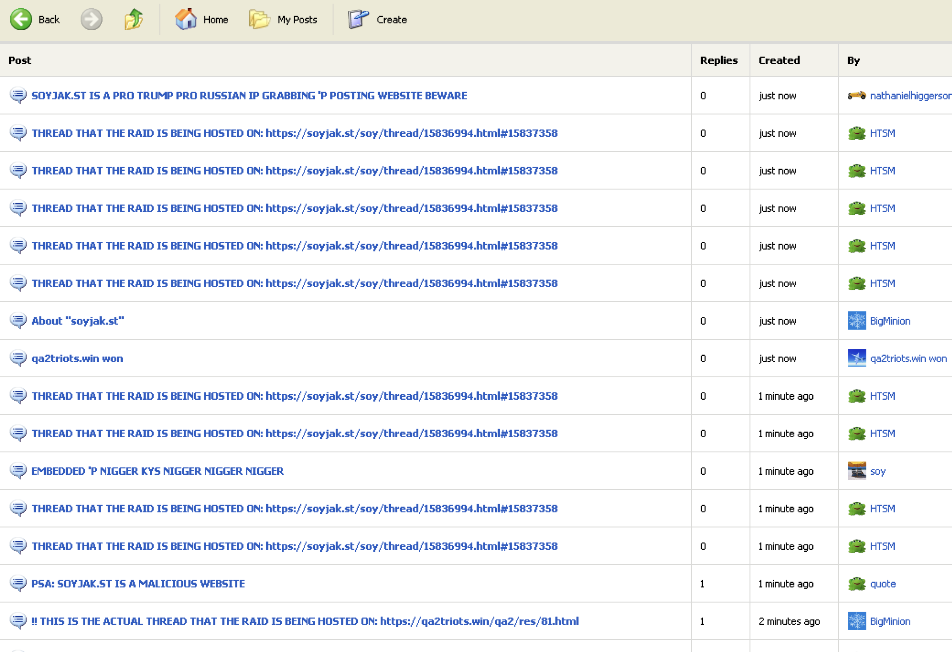
Task: Click the Create post pencil icon
Action: pos(358,20)
